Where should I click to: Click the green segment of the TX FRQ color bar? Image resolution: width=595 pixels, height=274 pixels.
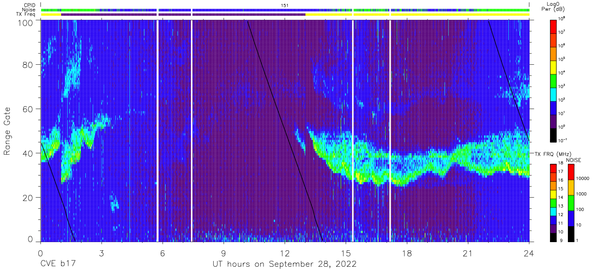pyautogui.click(x=553, y=203)
